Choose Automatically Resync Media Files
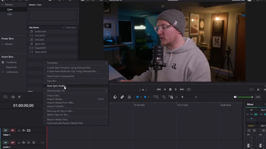 click(76, 123)
